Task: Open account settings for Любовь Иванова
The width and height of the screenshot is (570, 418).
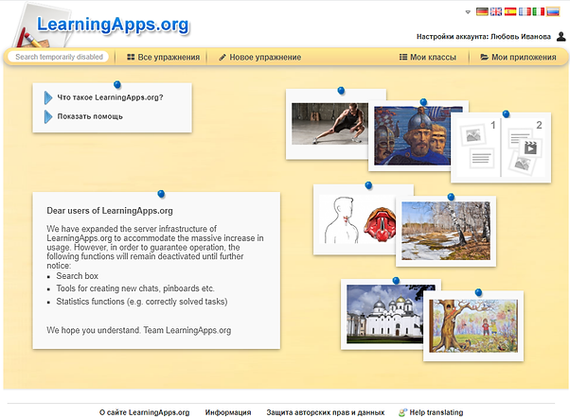Action: coord(484,37)
